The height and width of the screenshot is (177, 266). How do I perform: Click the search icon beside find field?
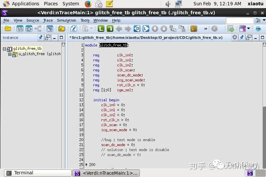258,21
